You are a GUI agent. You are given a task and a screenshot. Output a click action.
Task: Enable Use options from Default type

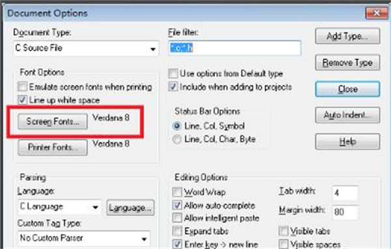173,73
